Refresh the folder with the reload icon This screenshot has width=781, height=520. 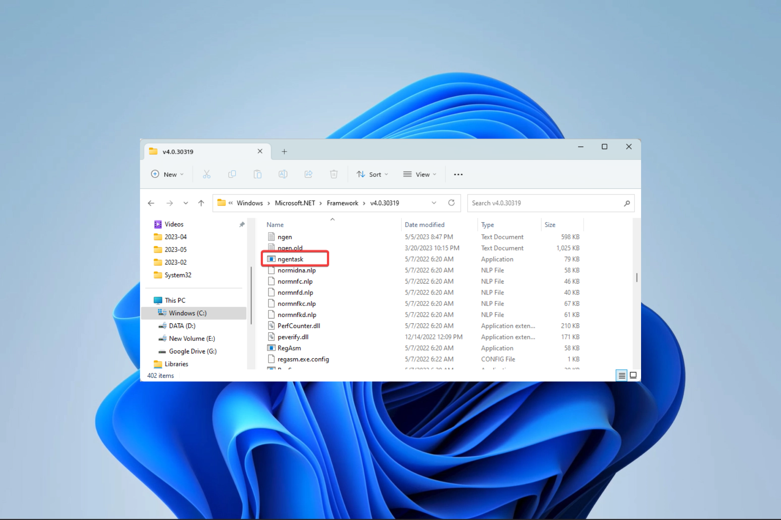click(x=451, y=203)
